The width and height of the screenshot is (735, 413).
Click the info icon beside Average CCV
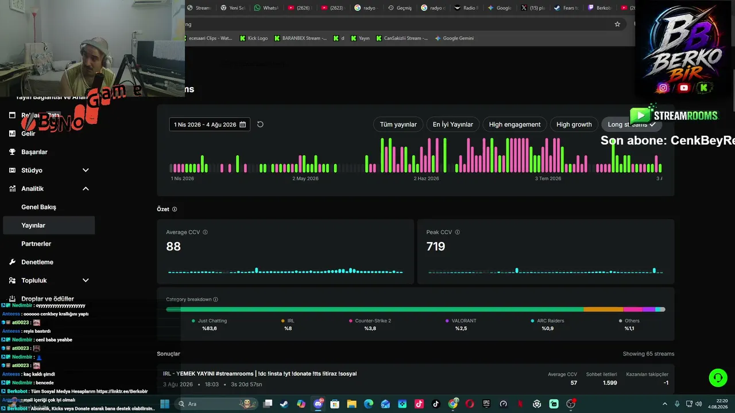pos(205,232)
